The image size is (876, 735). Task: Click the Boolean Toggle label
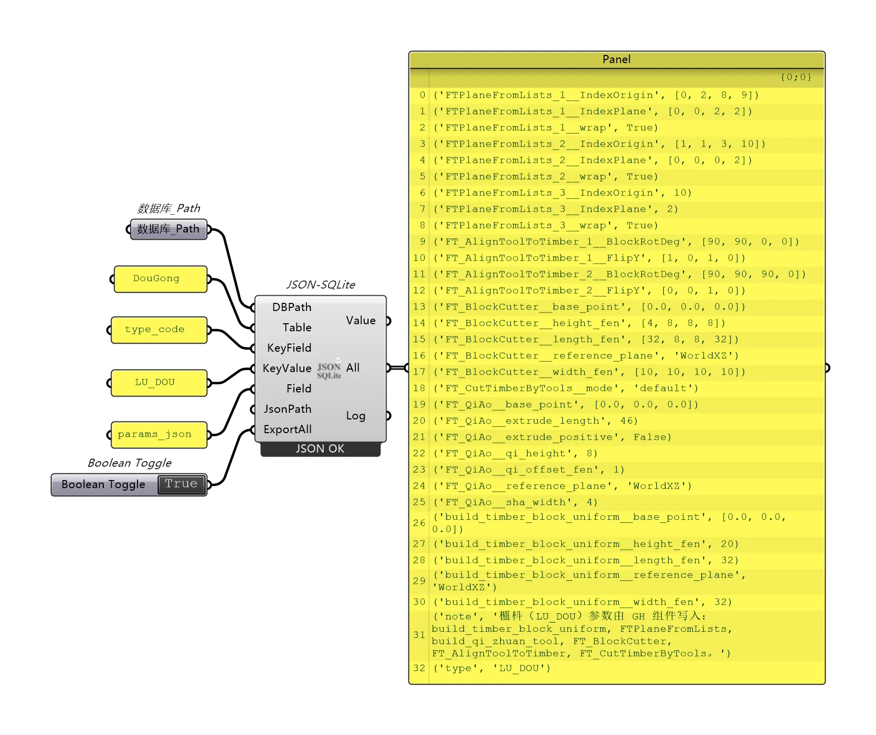[103, 485]
